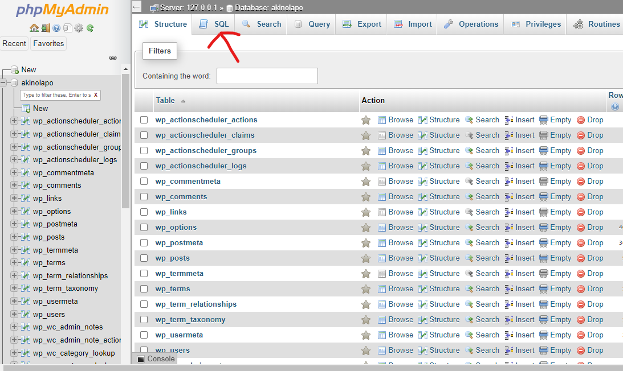Screen dimensions: 623x371
Task: Favorite the wp_term_taxonomy table star
Action: (x=366, y=320)
